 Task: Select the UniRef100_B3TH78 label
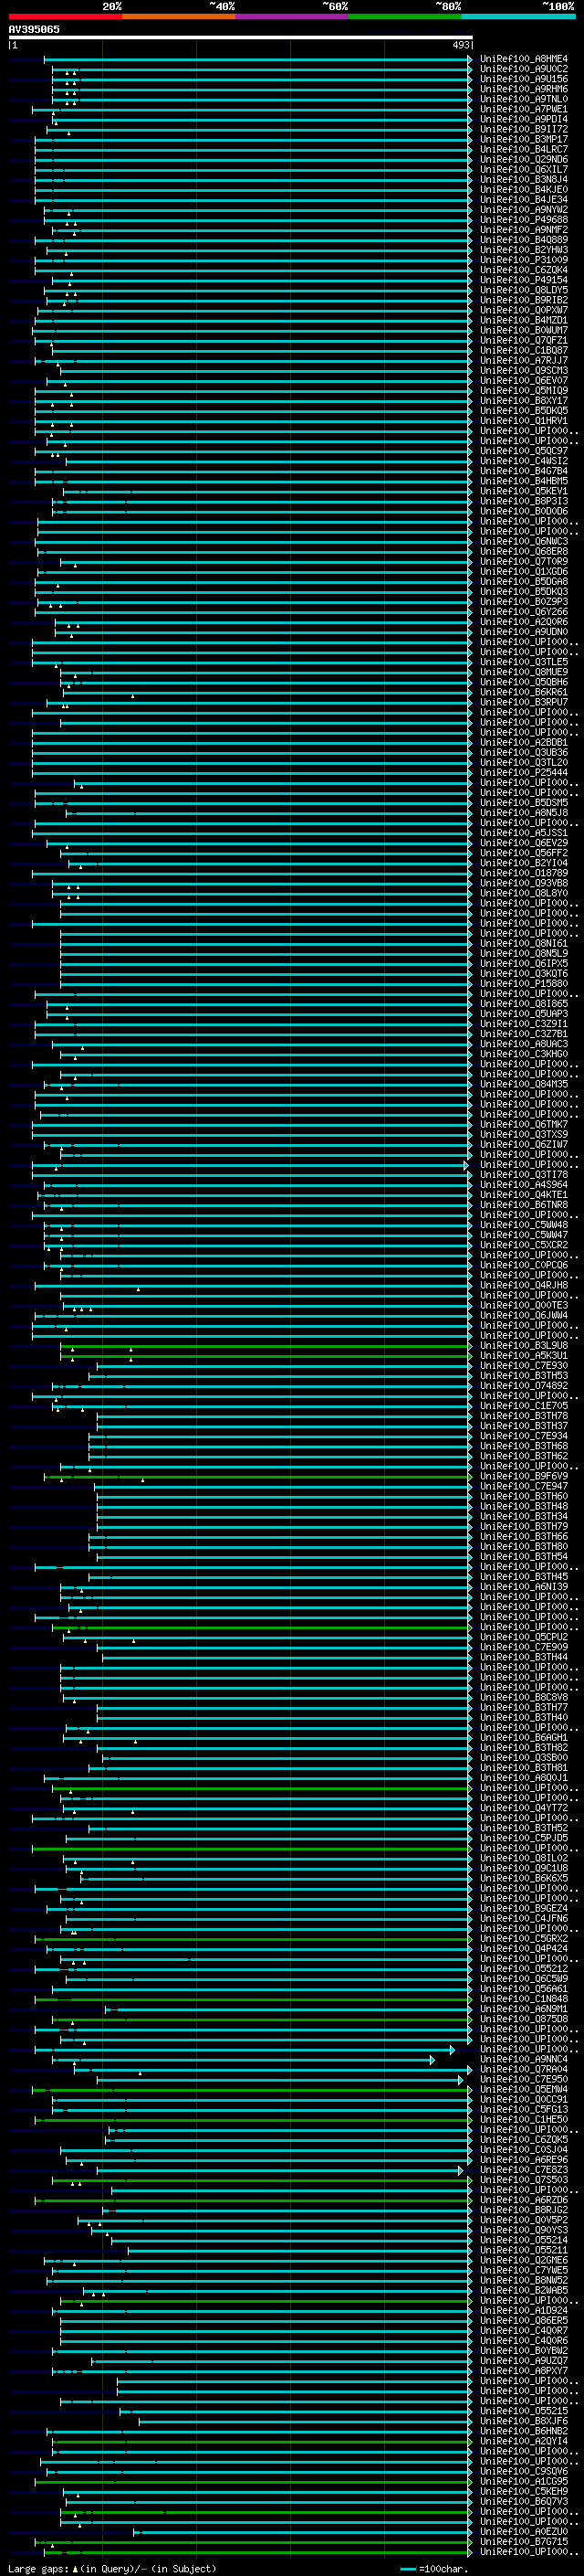click(x=524, y=1415)
